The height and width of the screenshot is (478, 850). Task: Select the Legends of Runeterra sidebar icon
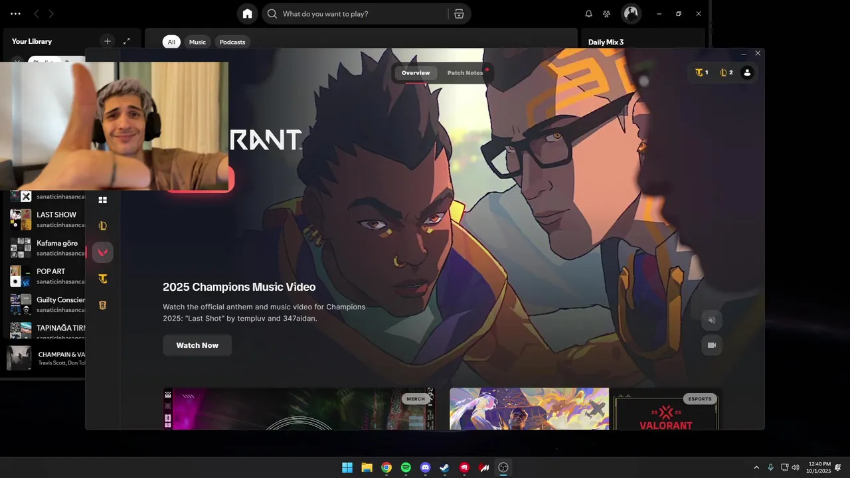(x=102, y=305)
